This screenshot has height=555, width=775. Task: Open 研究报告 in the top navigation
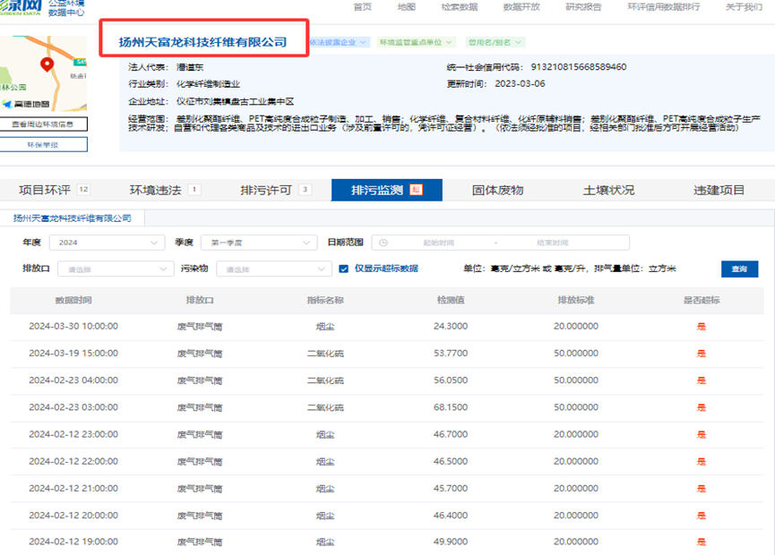pos(583,7)
